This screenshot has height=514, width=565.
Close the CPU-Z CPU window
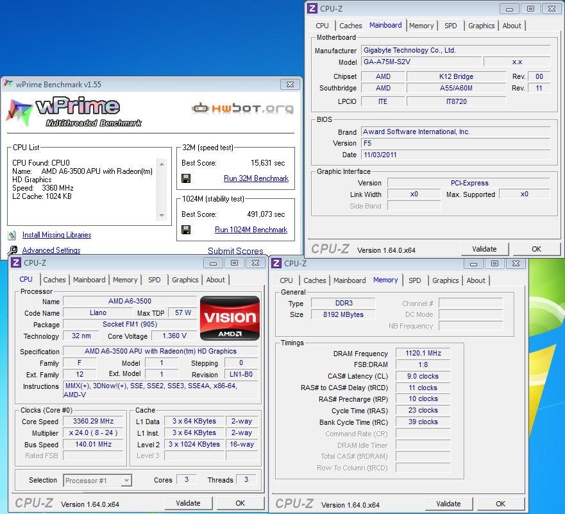pyautogui.click(x=255, y=263)
